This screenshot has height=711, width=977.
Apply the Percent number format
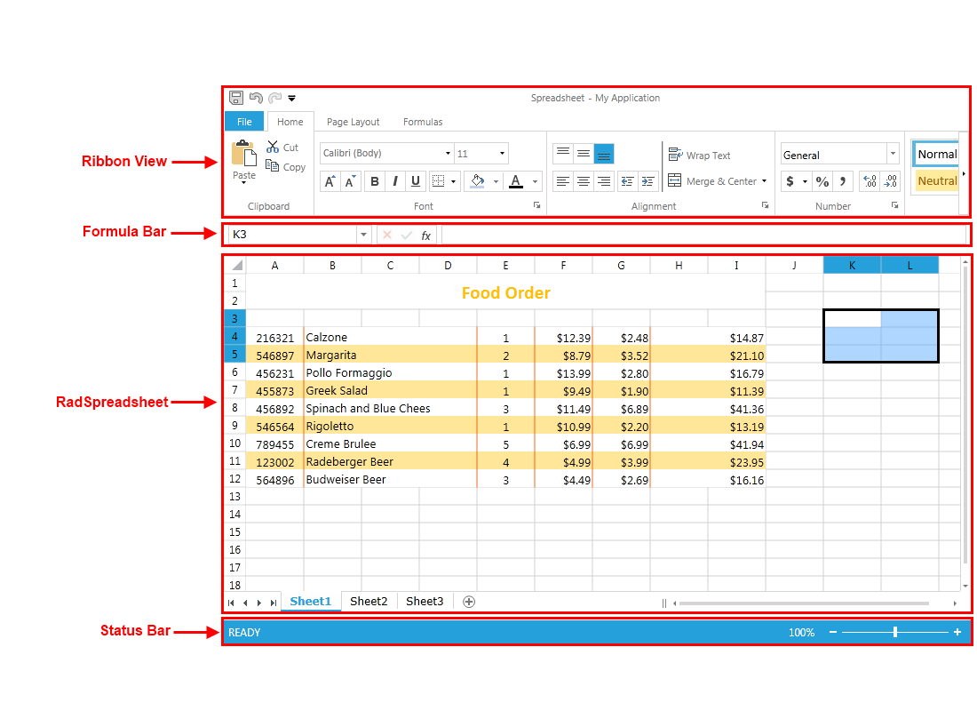pos(822,180)
